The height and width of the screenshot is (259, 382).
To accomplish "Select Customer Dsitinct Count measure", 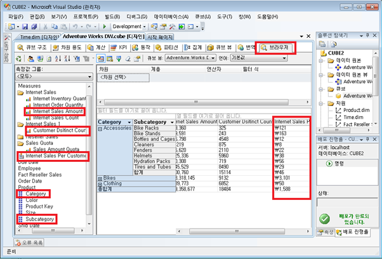I will click(56, 130).
